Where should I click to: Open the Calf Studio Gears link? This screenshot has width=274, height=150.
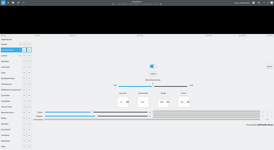(265, 125)
